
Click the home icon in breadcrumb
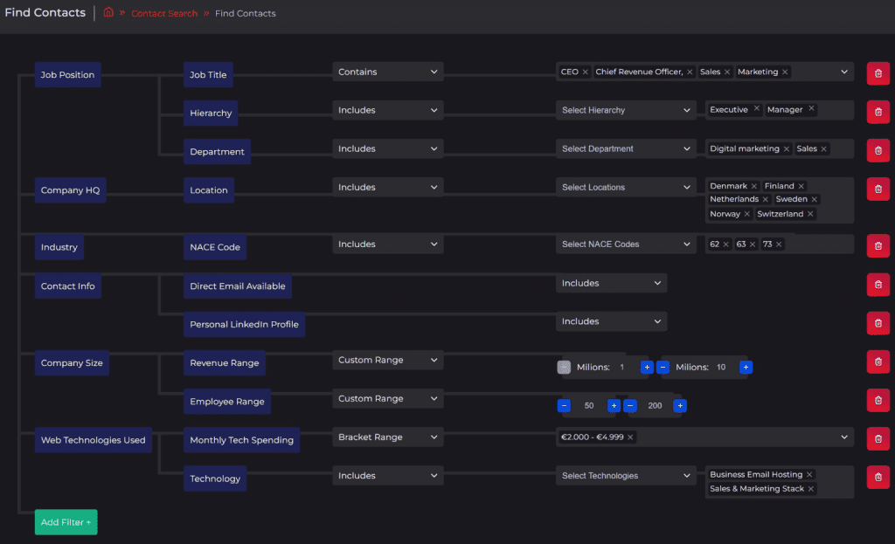108,13
